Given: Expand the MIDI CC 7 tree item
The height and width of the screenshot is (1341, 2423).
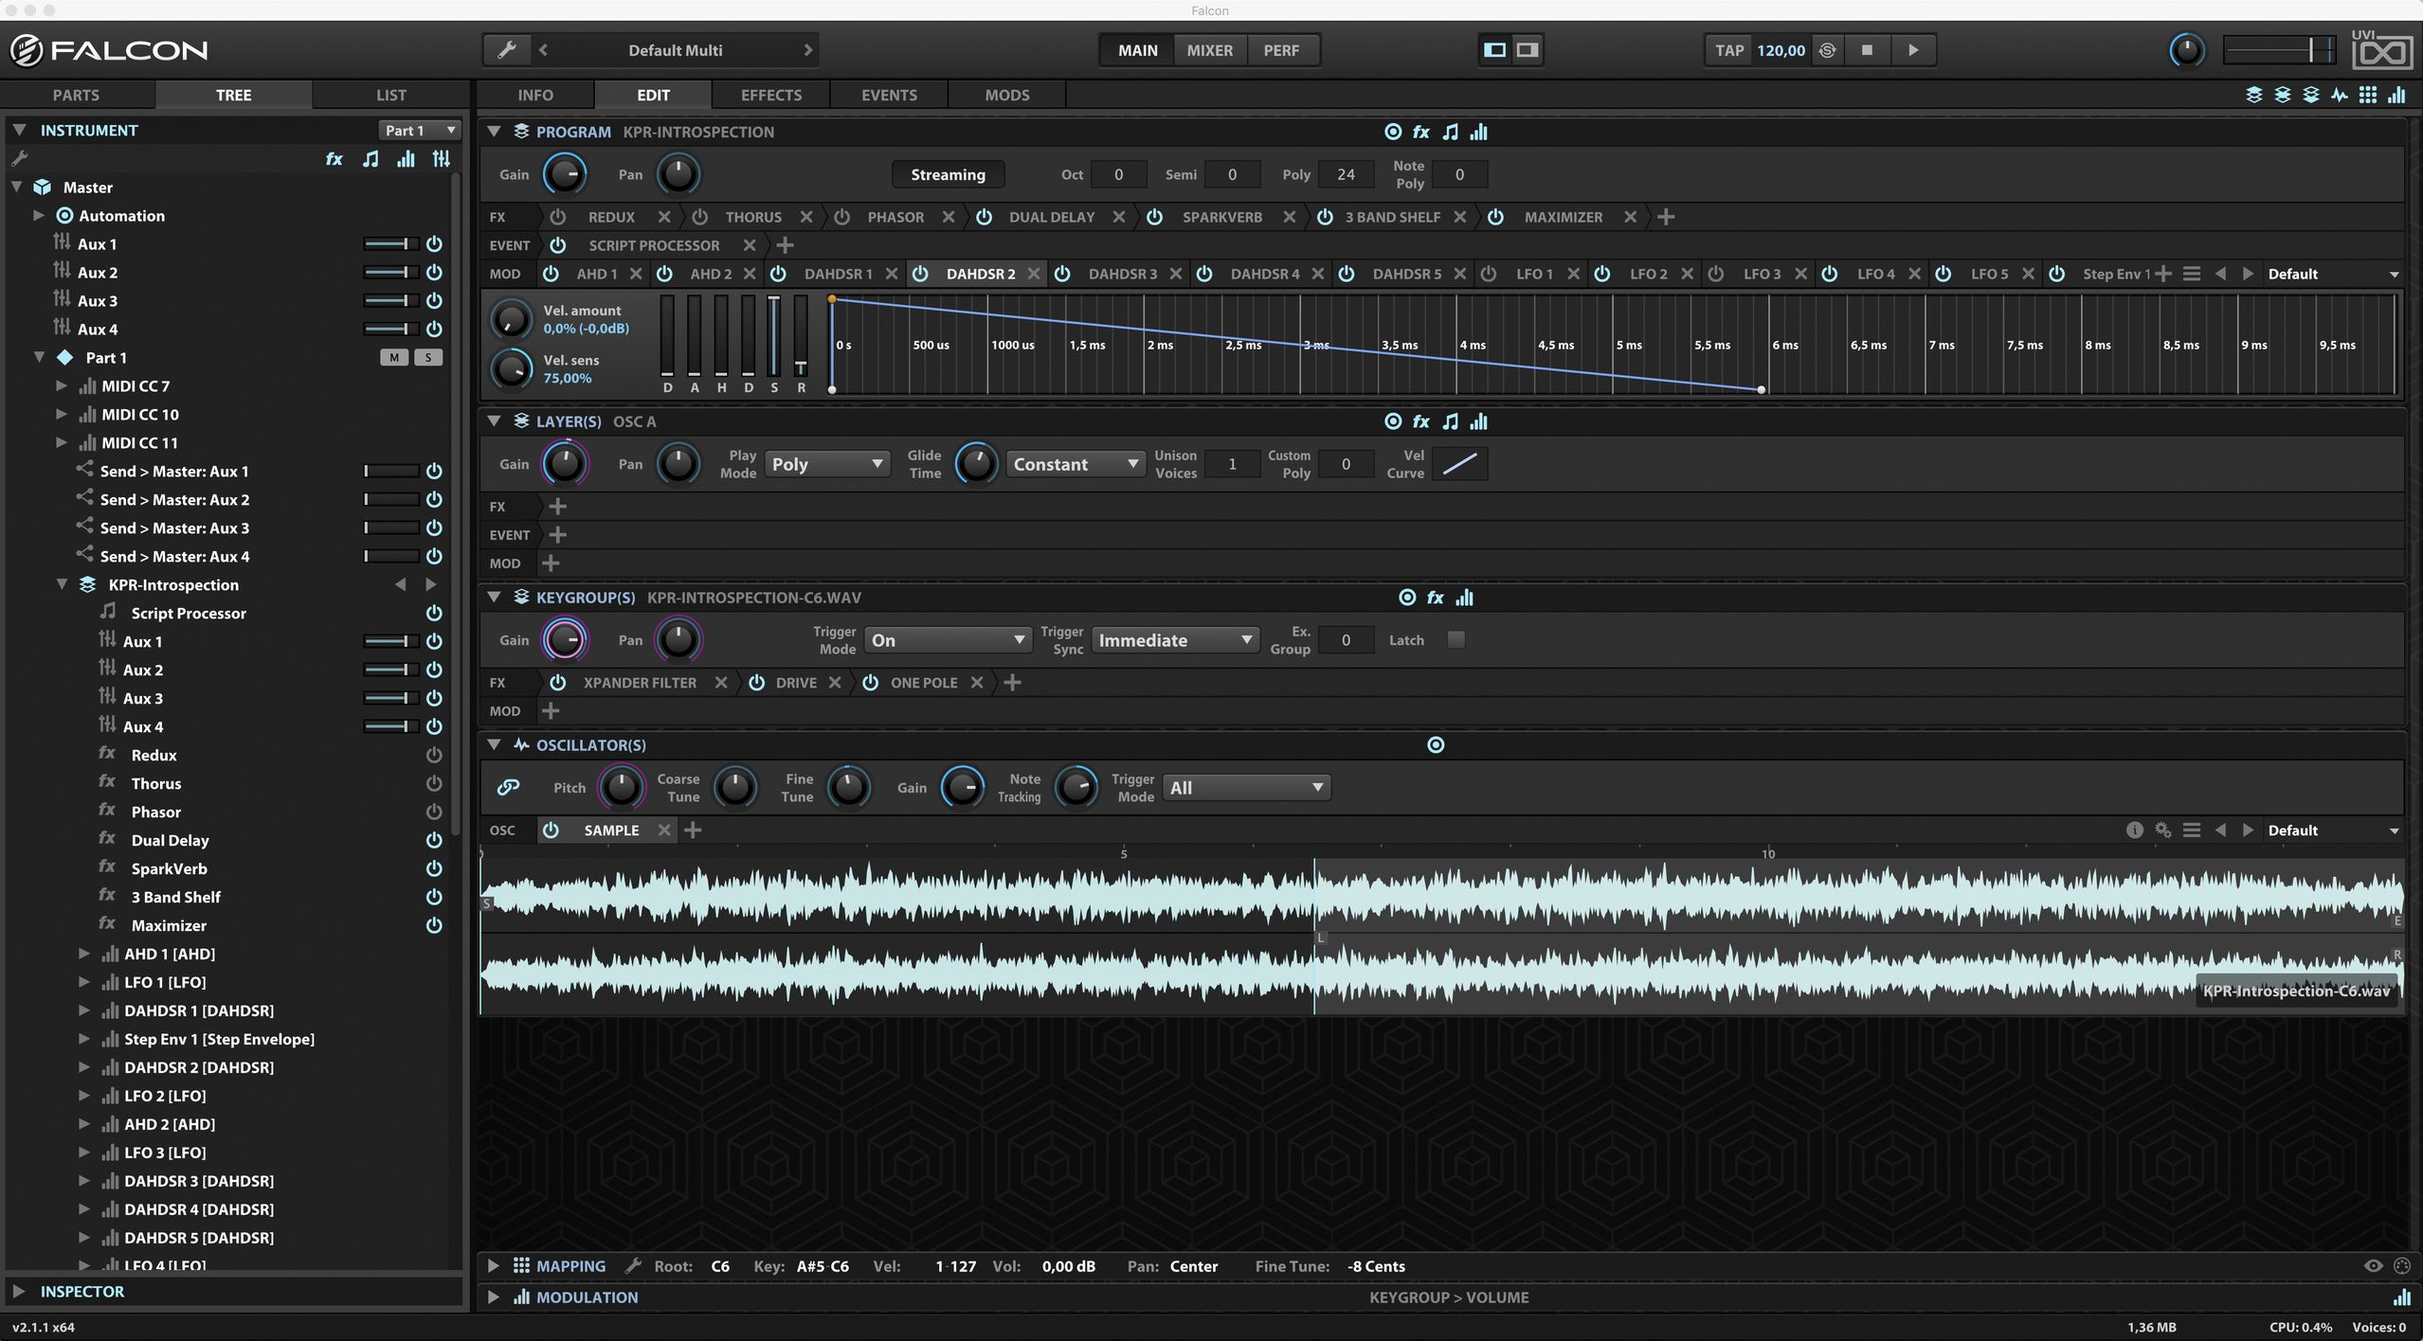Looking at the screenshot, I should click(x=62, y=385).
